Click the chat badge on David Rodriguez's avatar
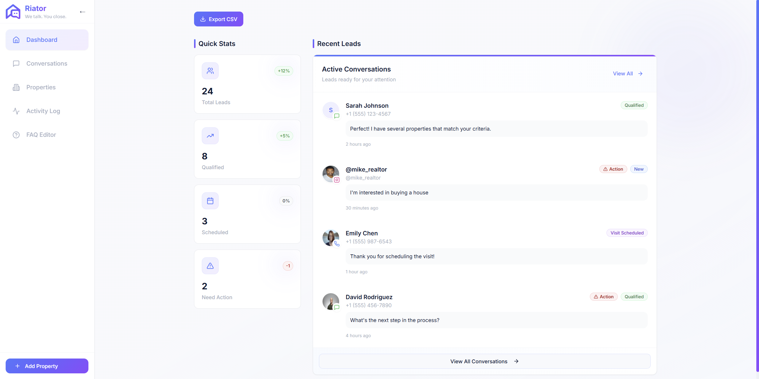The width and height of the screenshot is (759, 379). 337,307
